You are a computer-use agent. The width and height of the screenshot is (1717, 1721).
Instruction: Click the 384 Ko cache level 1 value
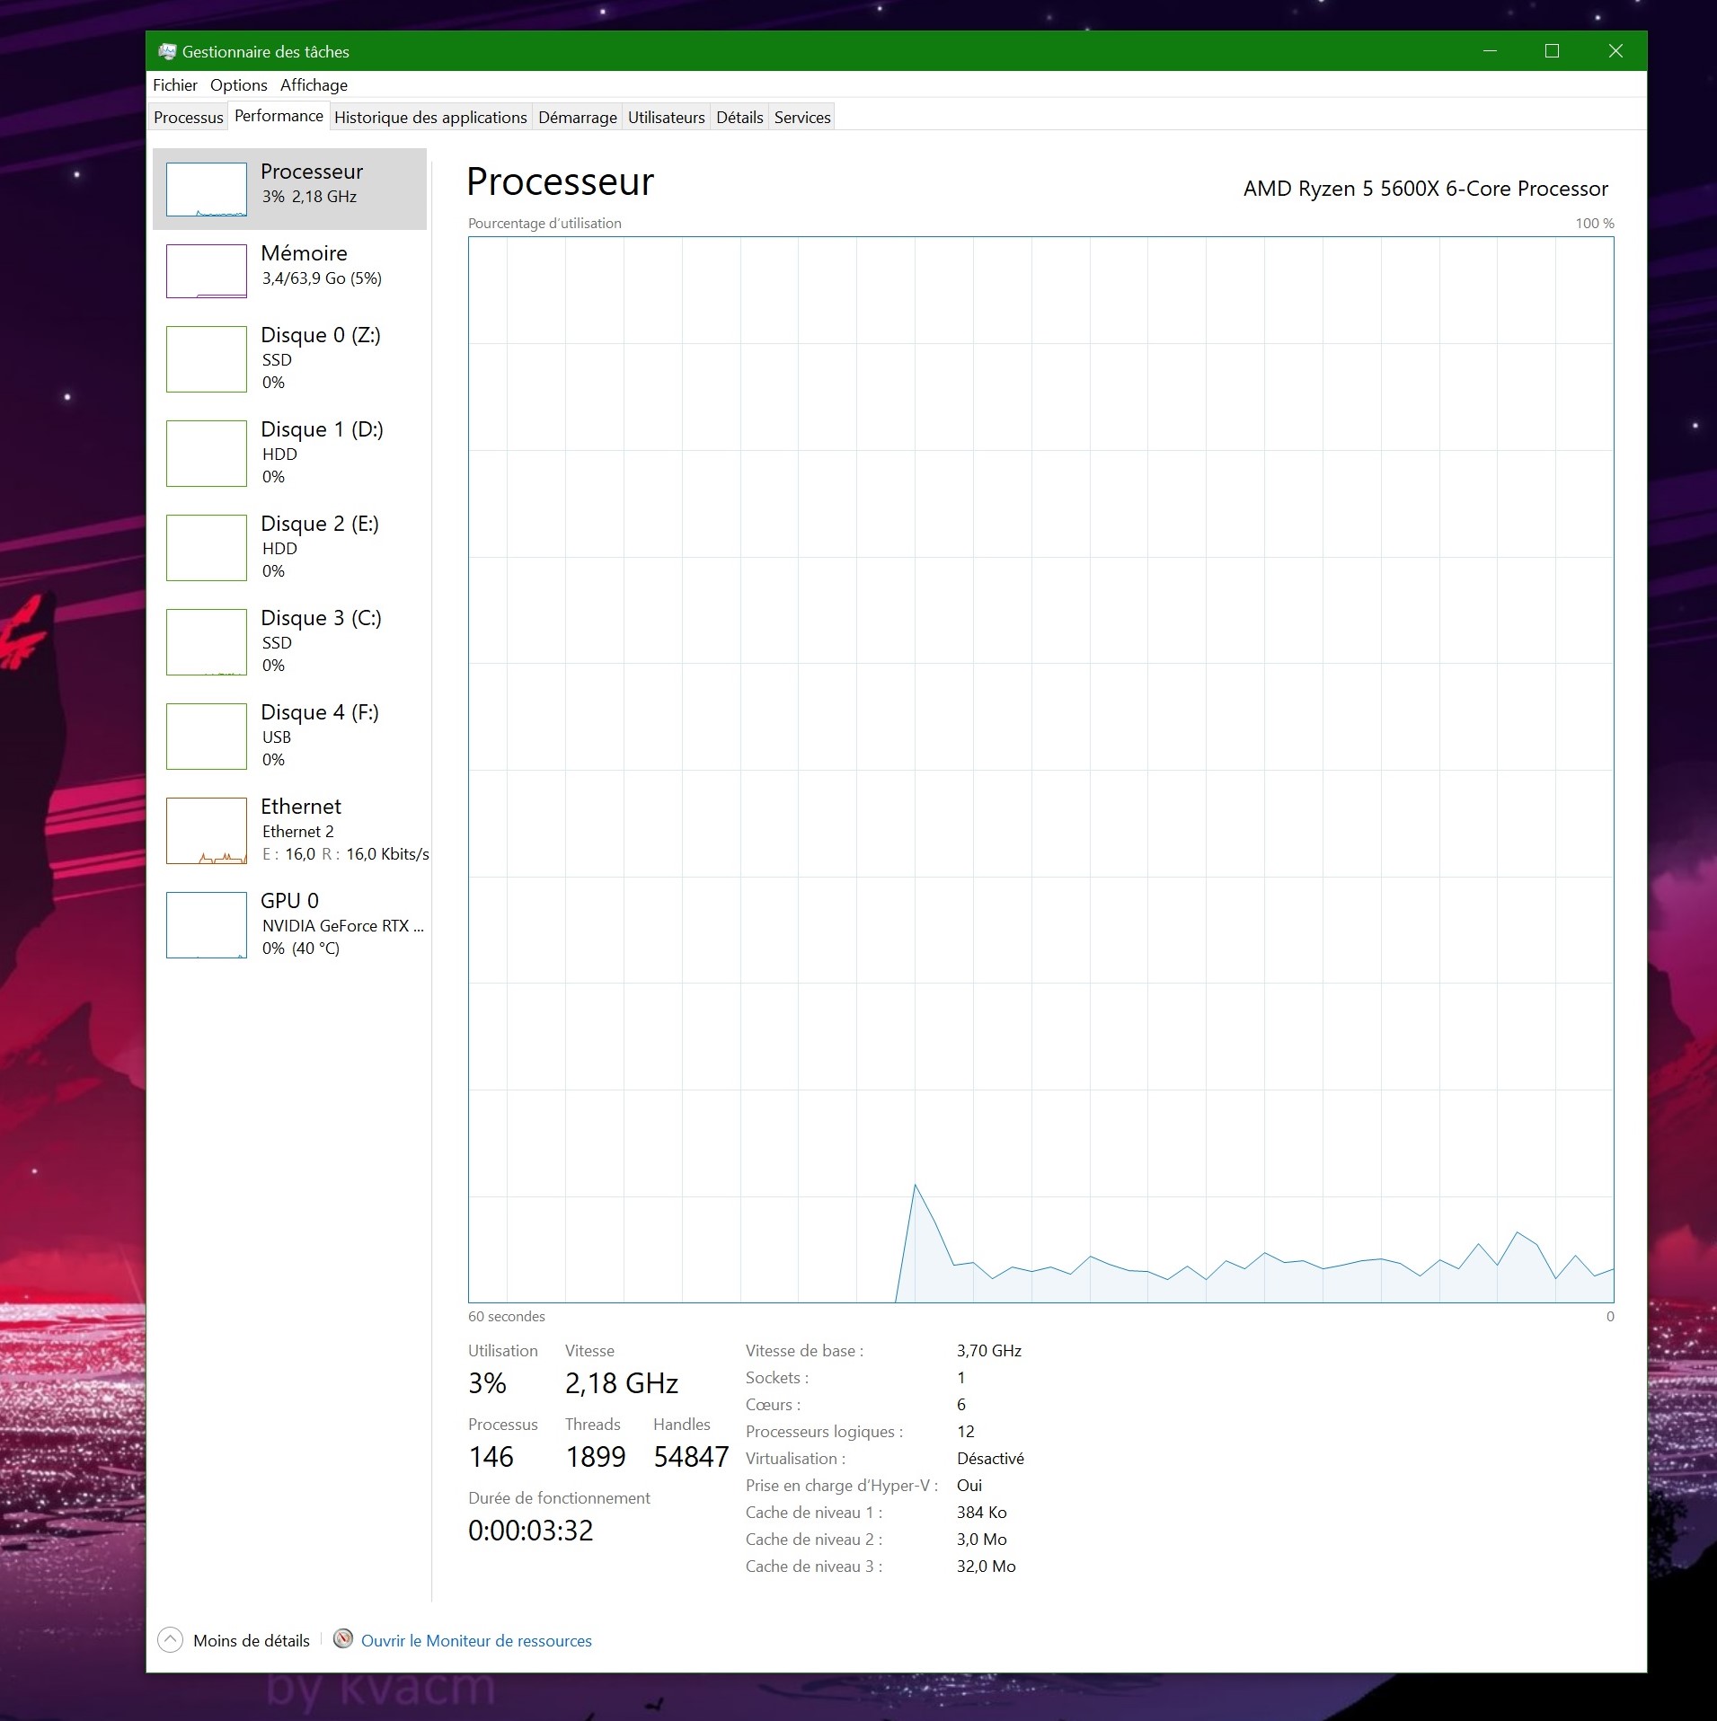click(x=982, y=1512)
